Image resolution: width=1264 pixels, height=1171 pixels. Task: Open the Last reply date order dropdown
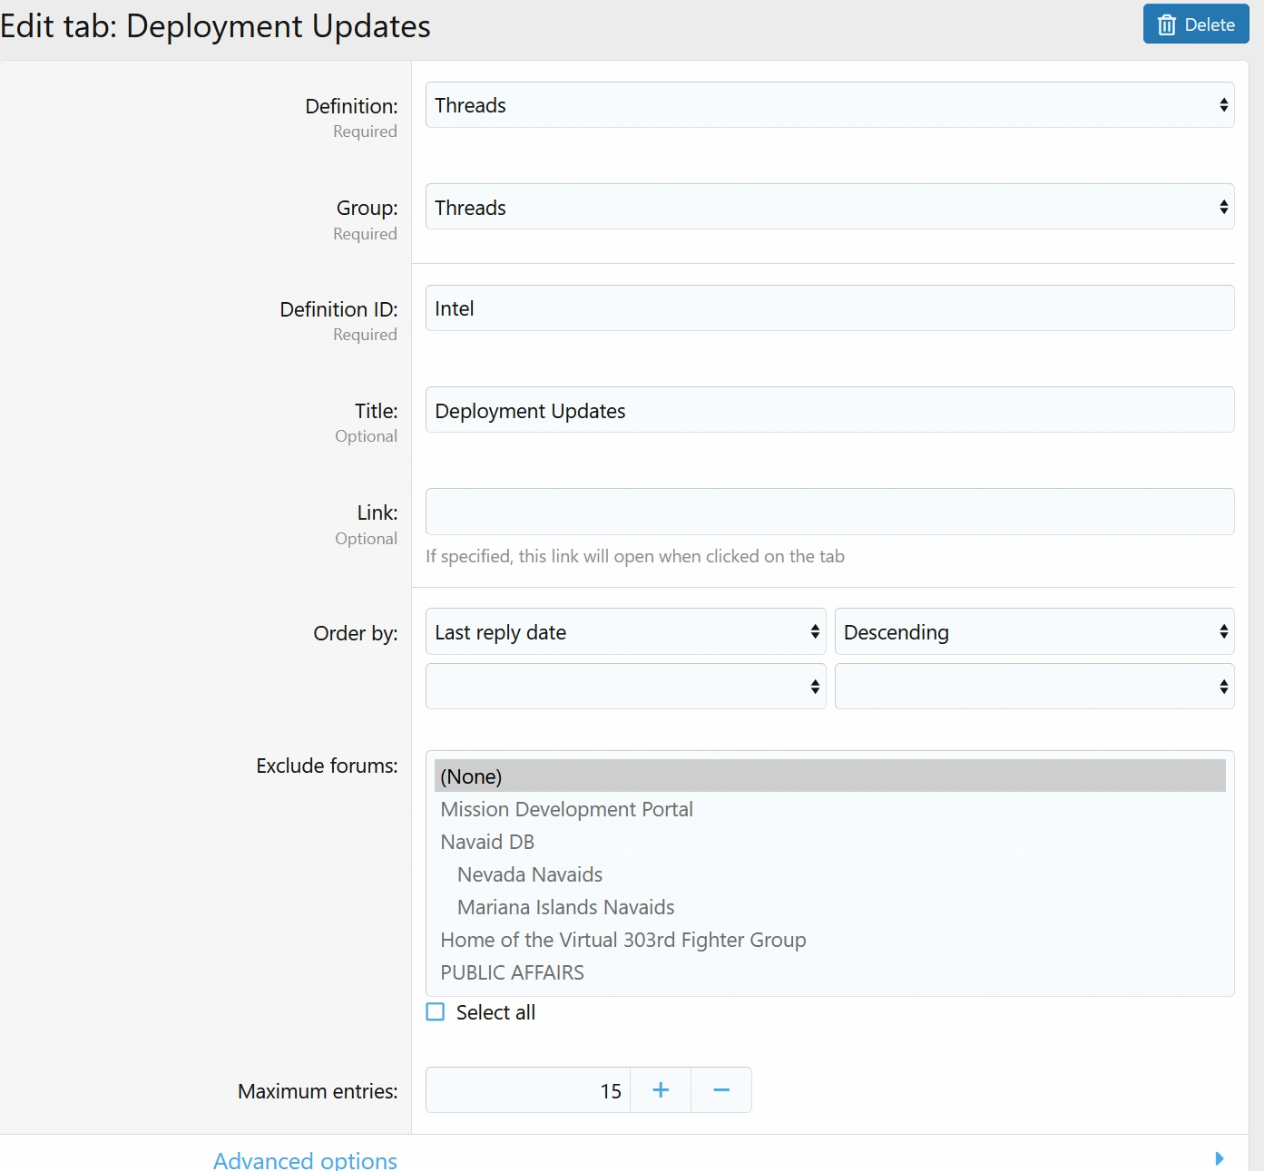pyautogui.click(x=625, y=632)
